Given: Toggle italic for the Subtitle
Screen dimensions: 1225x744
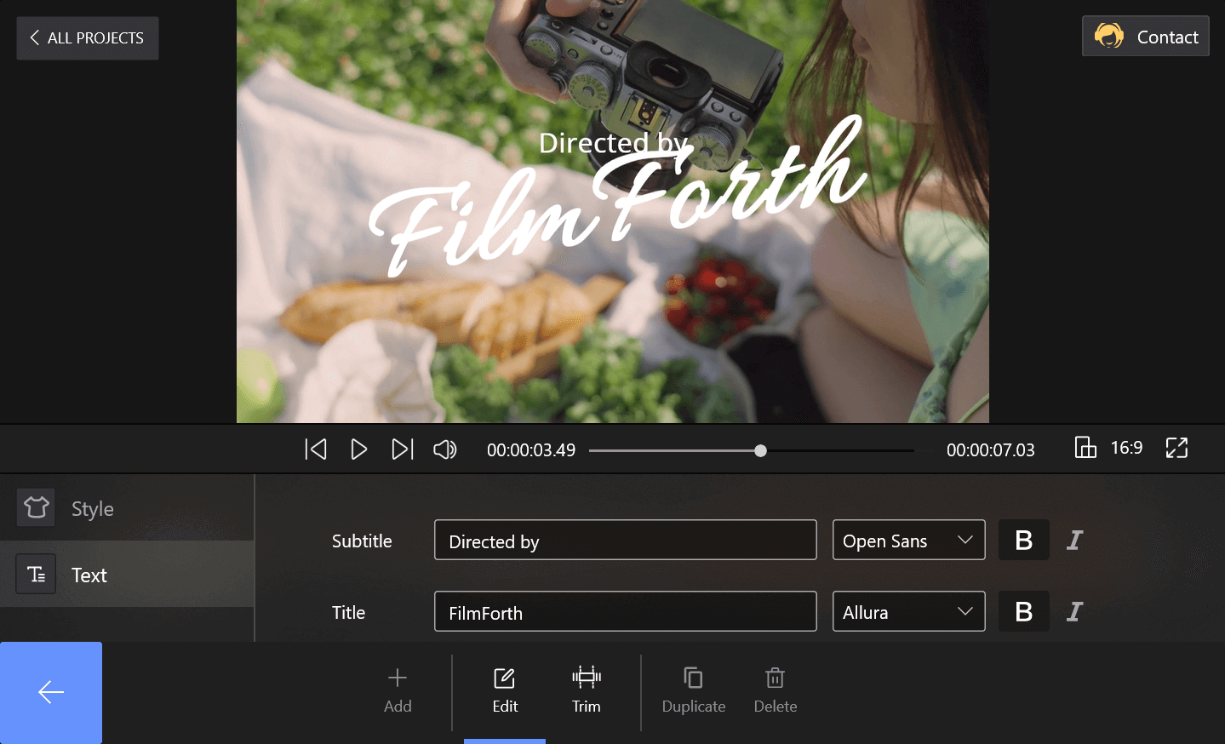Looking at the screenshot, I should pos(1075,540).
